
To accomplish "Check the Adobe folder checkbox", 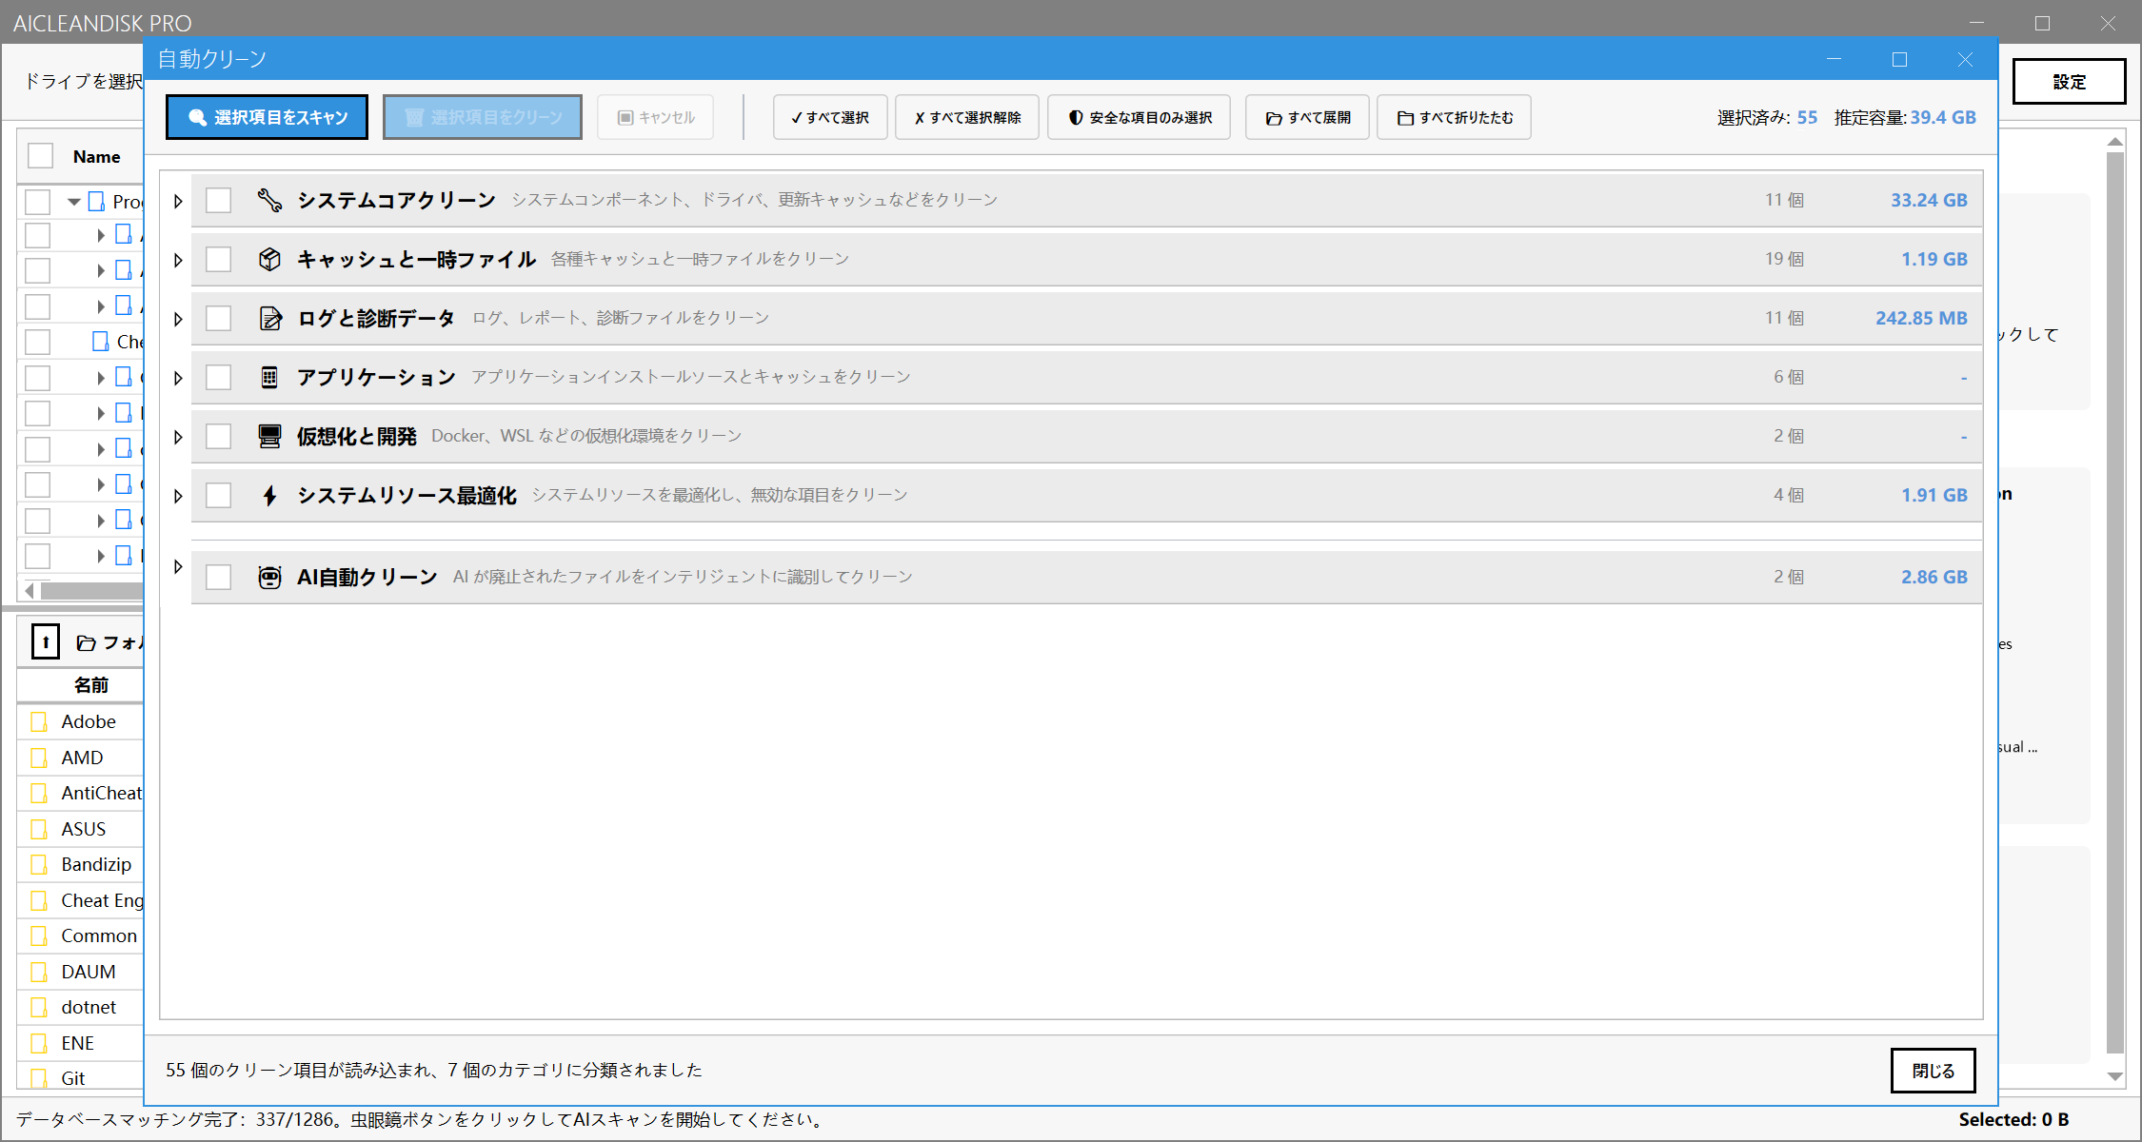I will coord(38,721).
